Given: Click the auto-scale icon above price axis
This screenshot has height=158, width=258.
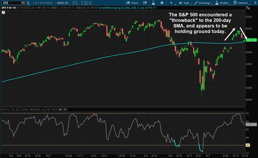Looking at the screenshot, I should point(248,8).
